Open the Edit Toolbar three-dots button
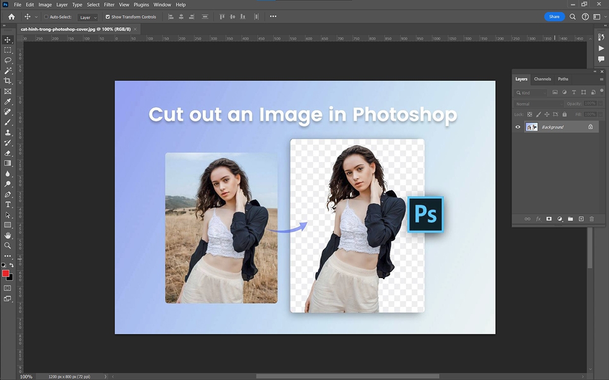609x380 pixels. 8,256
